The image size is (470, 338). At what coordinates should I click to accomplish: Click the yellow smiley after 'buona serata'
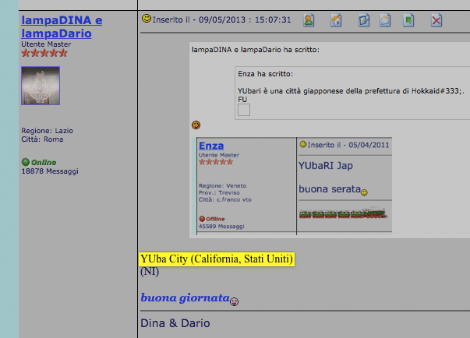pos(364,192)
